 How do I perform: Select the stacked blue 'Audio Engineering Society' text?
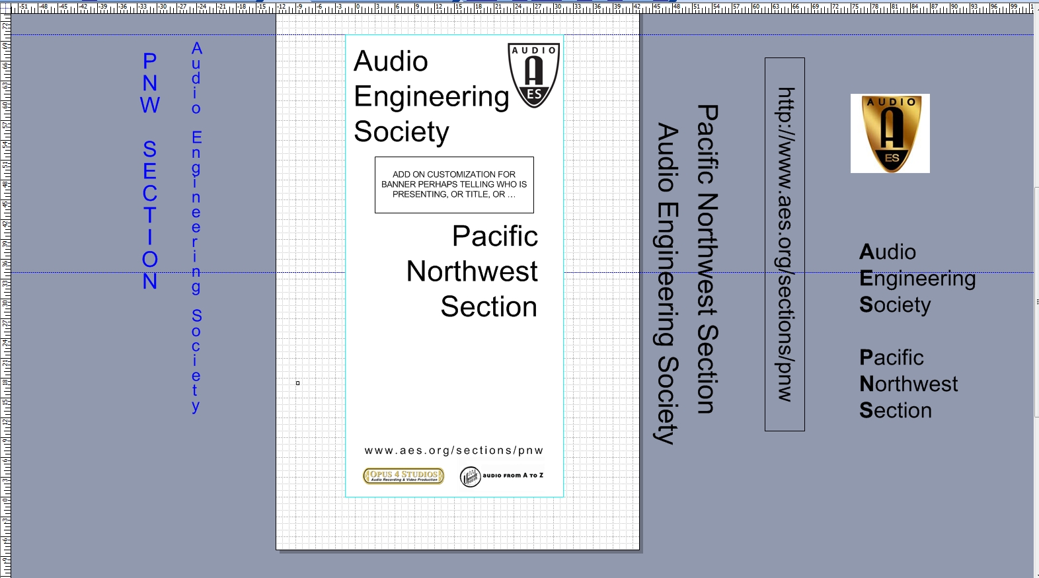coord(196,227)
